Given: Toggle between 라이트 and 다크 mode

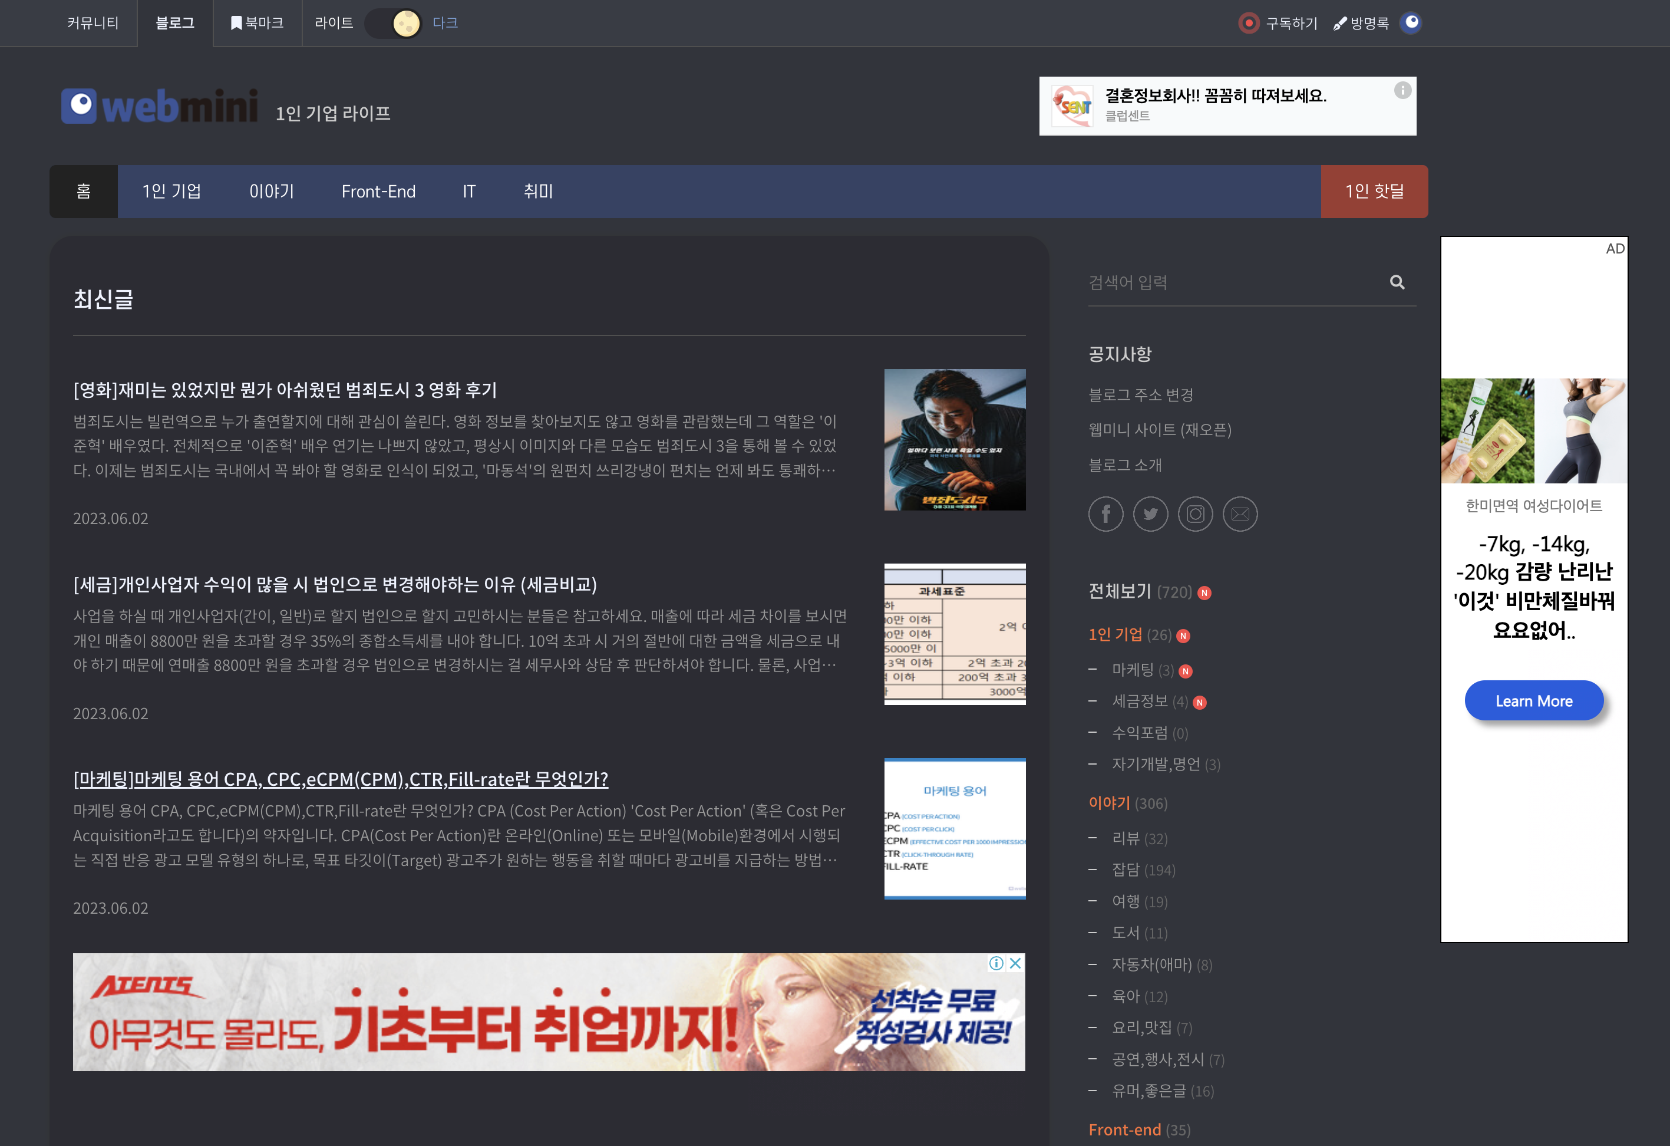Looking at the screenshot, I should tap(394, 23).
